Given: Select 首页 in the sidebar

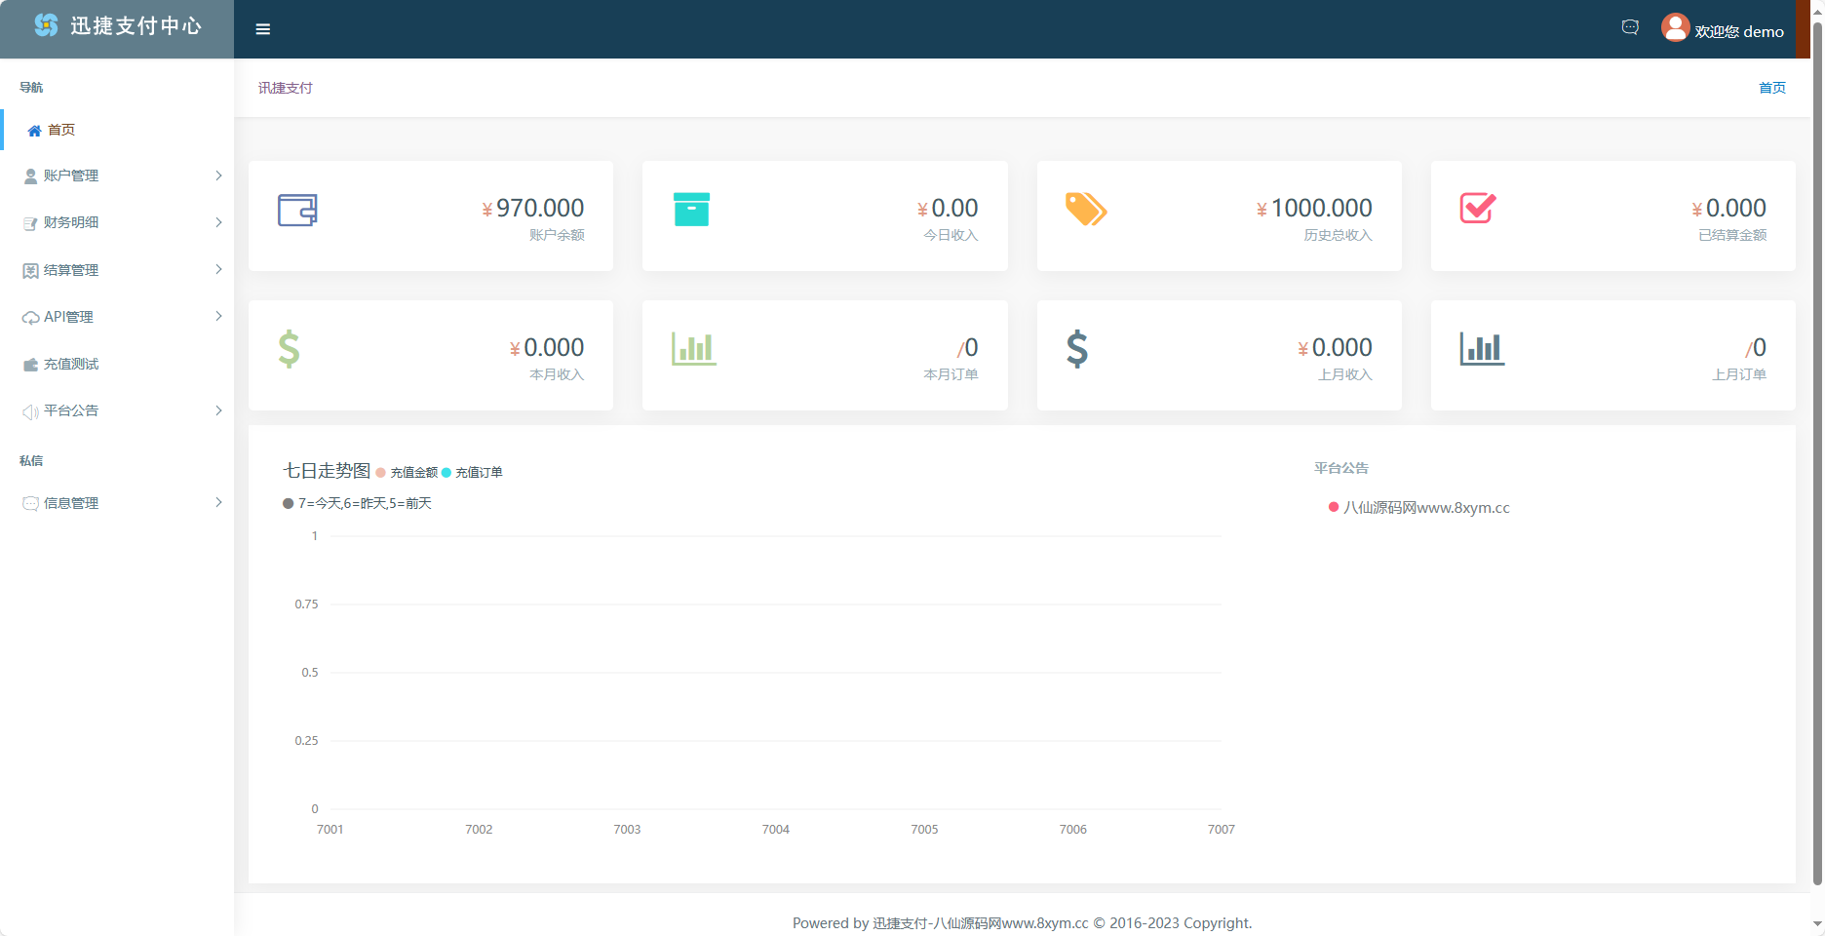Looking at the screenshot, I should 117,130.
